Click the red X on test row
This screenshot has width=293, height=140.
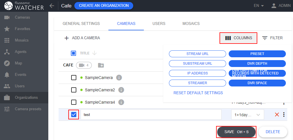(x=277, y=115)
